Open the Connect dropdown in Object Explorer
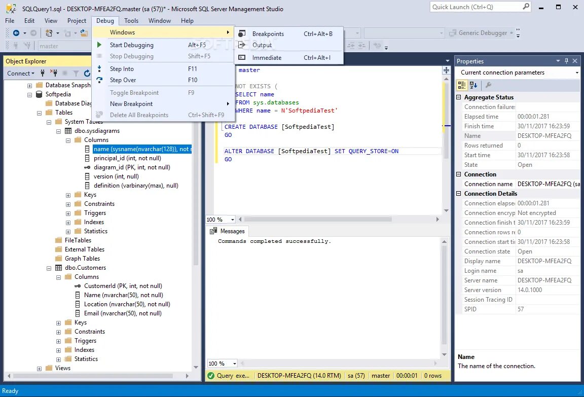 [21, 73]
